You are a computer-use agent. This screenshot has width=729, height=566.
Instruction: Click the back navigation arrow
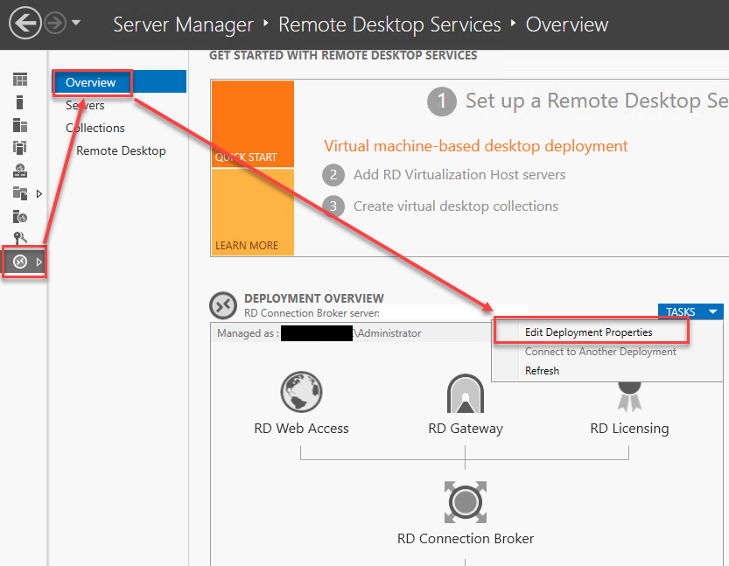click(x=25, y=23)
